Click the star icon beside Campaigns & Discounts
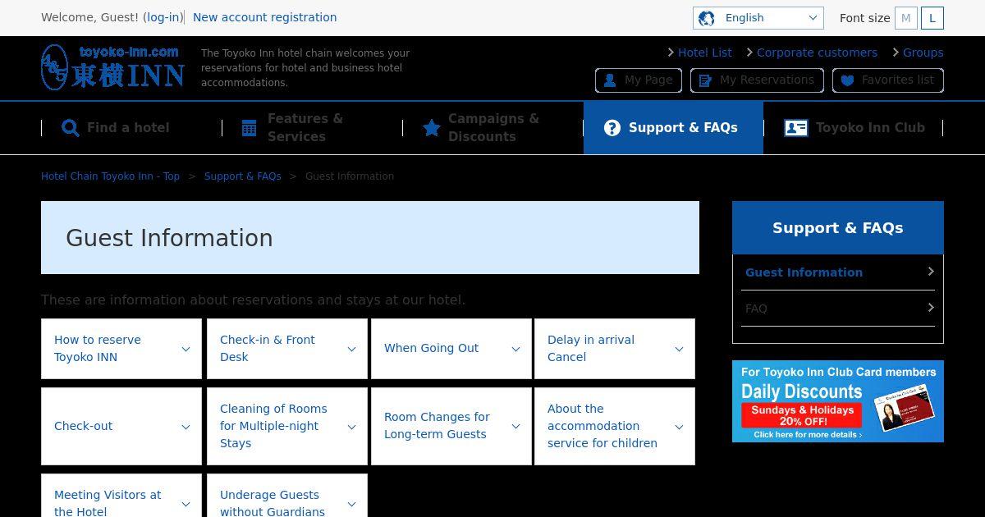The width and height of the screenshot is (985, 517). [x=432, y=128]
